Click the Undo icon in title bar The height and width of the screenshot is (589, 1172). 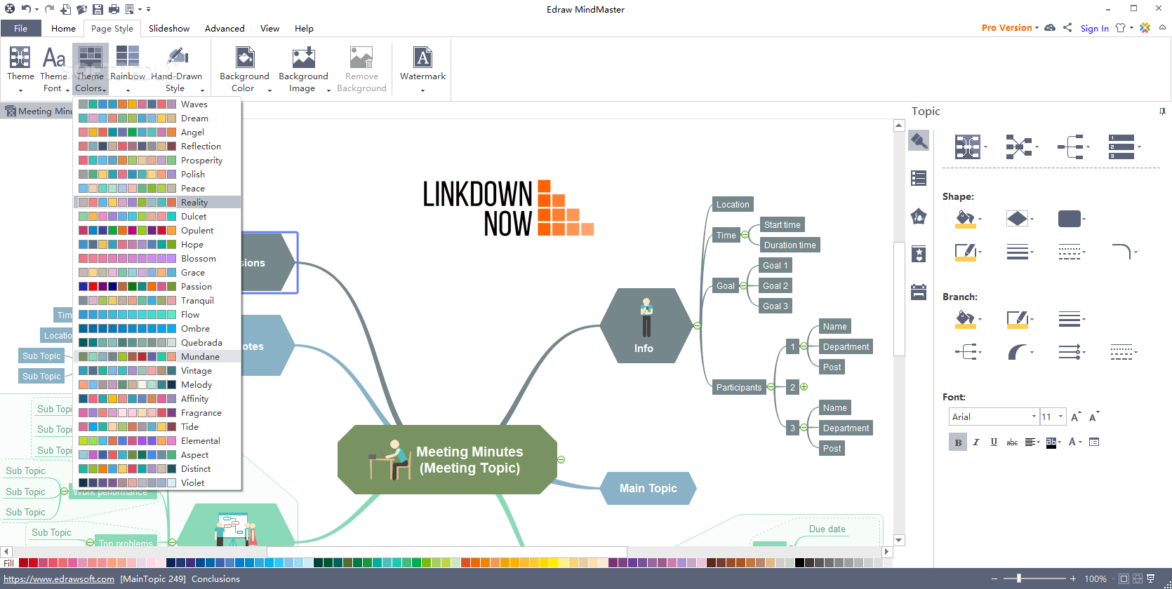pos(26,9)
